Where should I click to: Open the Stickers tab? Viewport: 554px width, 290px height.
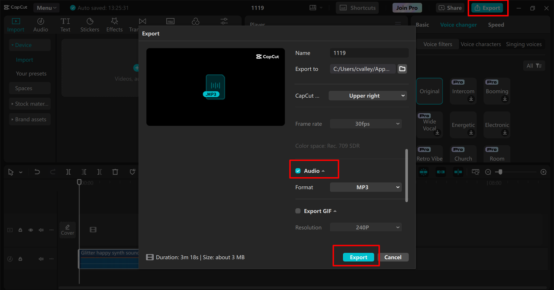pos(90,25)
